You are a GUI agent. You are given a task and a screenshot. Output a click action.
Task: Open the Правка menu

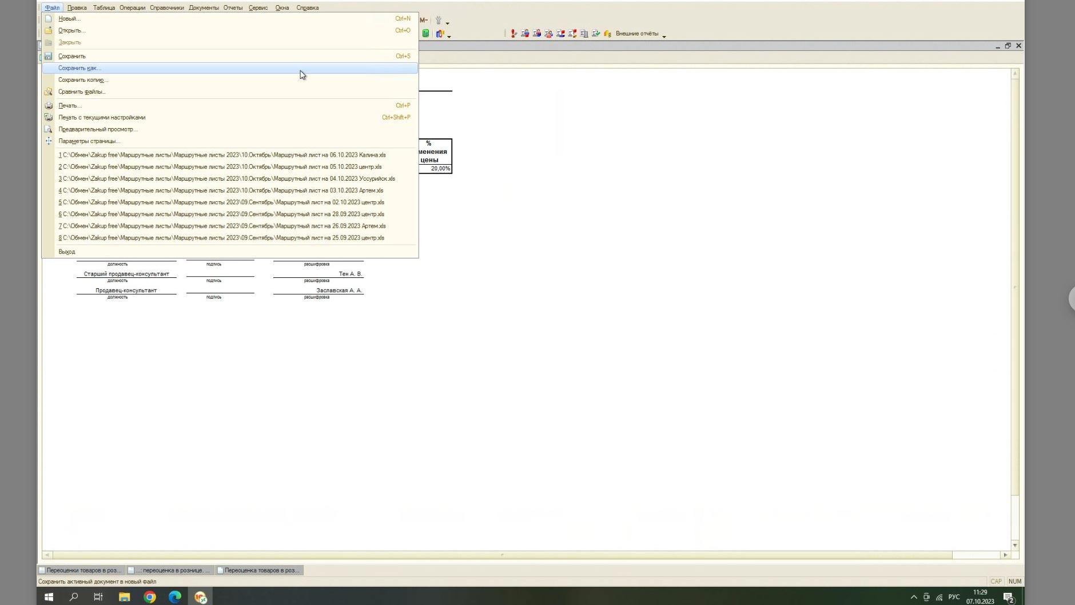(x=77, y=7)
